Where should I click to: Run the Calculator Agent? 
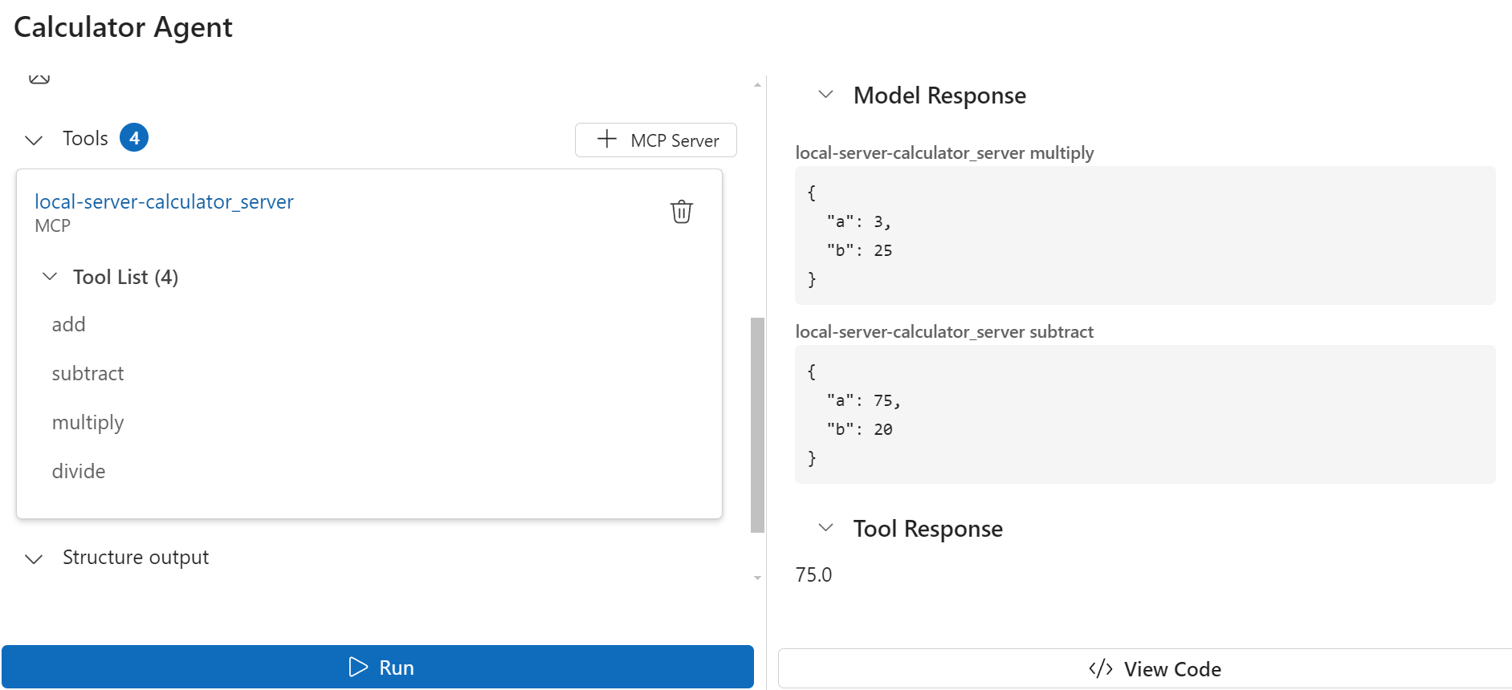point(377,667)
